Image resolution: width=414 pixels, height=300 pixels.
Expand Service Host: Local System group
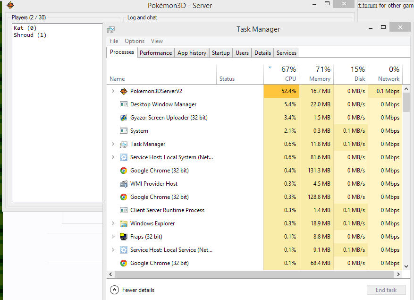pyautogui.click(x=113, y=157)
